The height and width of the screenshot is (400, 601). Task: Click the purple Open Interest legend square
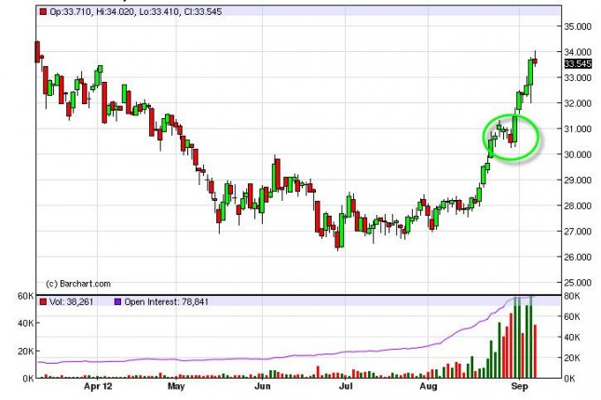[x=117, y=302]
